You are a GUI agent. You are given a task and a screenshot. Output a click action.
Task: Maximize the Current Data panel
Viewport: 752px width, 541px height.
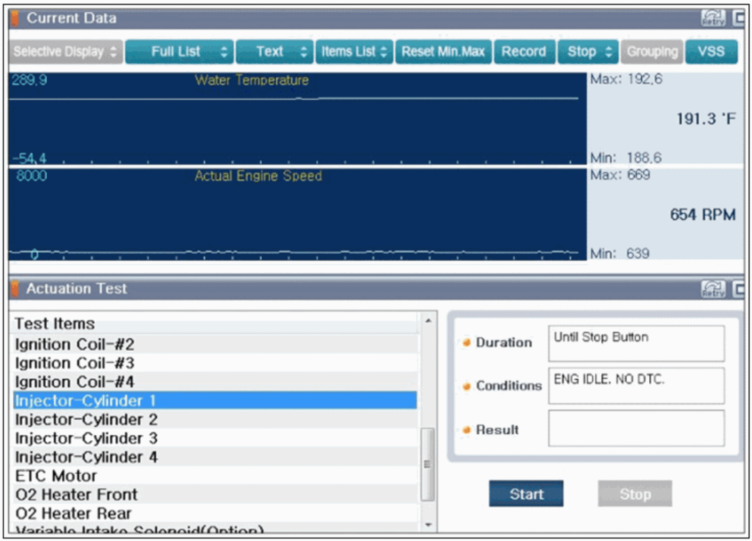tap(739, 18)
